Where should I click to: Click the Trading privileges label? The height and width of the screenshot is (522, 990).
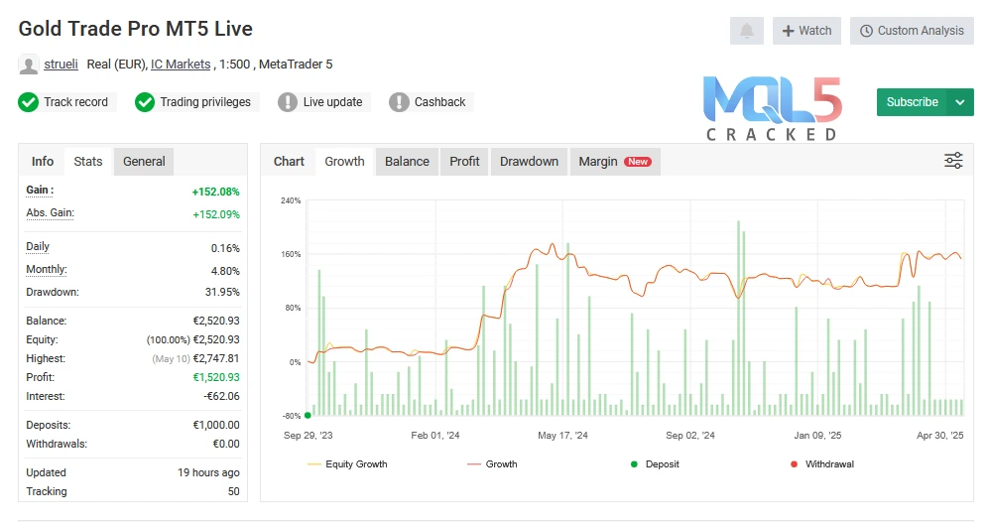(x=205, y=102)
